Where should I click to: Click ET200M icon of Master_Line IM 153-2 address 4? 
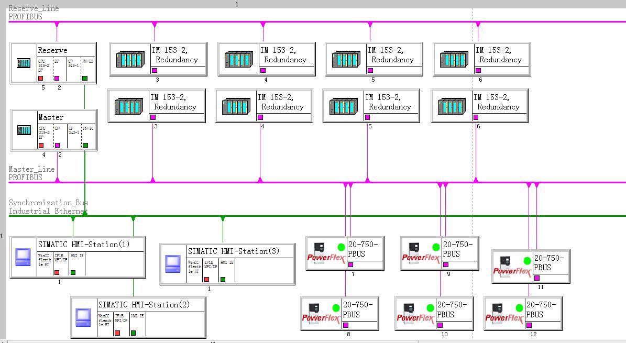[x=236, y=106]
